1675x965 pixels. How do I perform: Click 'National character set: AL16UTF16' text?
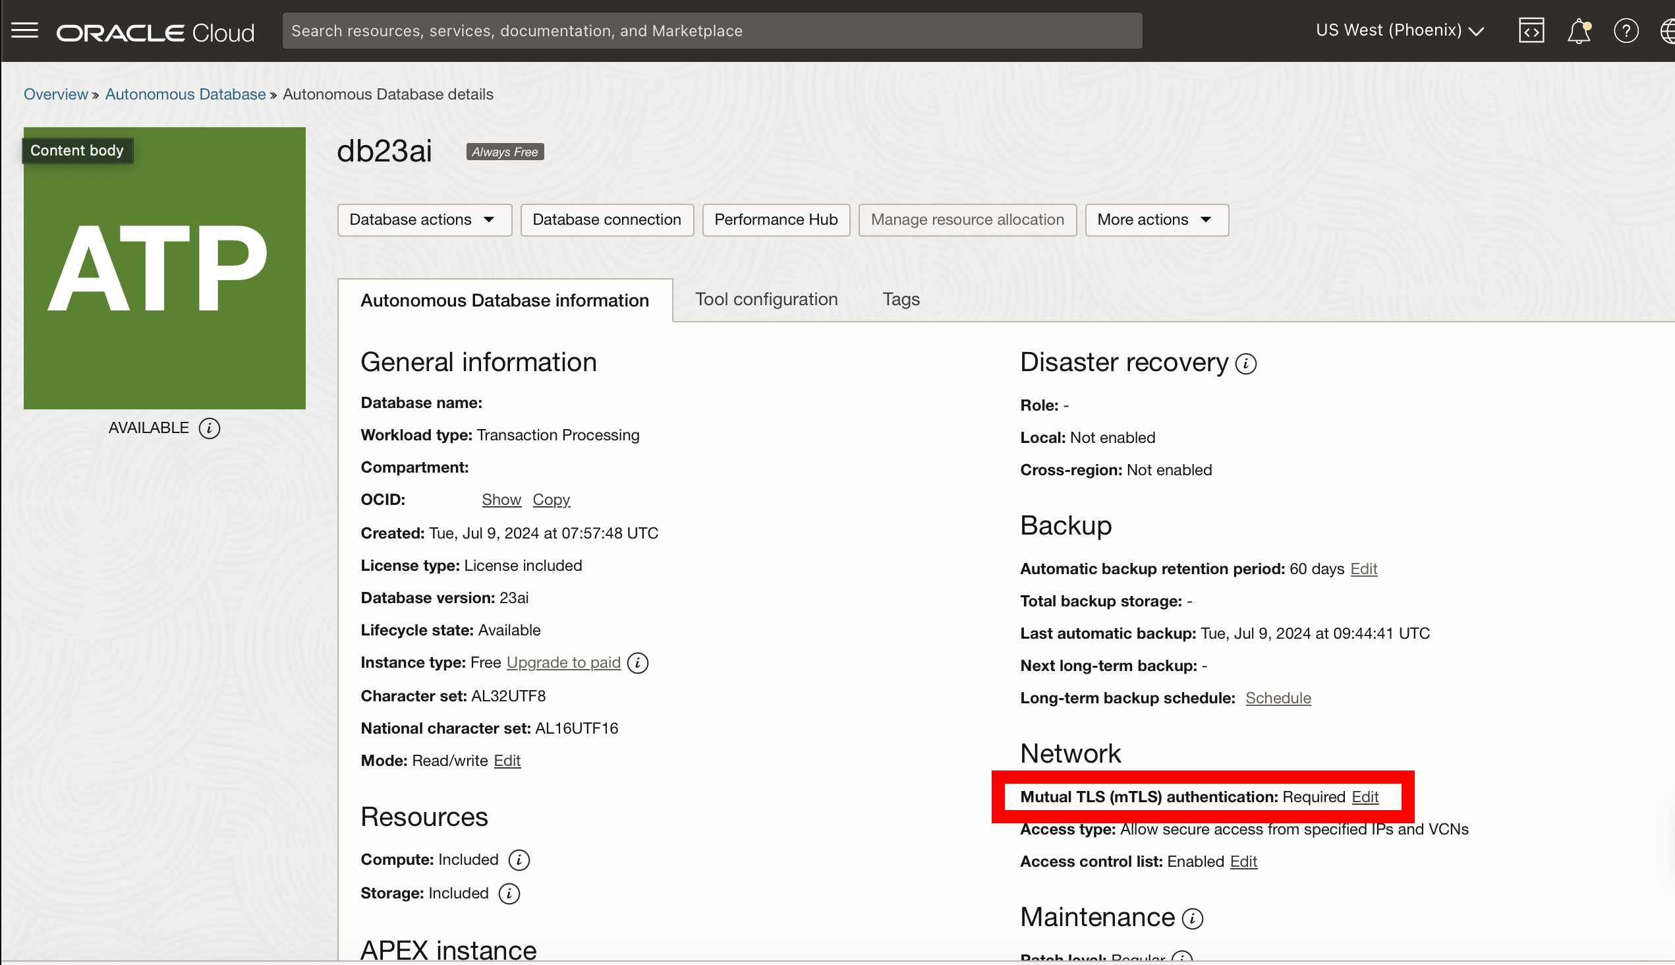point(490,728)
